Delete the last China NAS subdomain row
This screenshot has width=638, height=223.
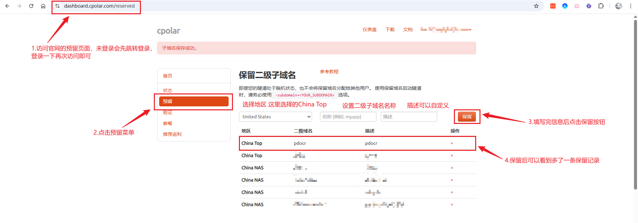tap(452, 205)
